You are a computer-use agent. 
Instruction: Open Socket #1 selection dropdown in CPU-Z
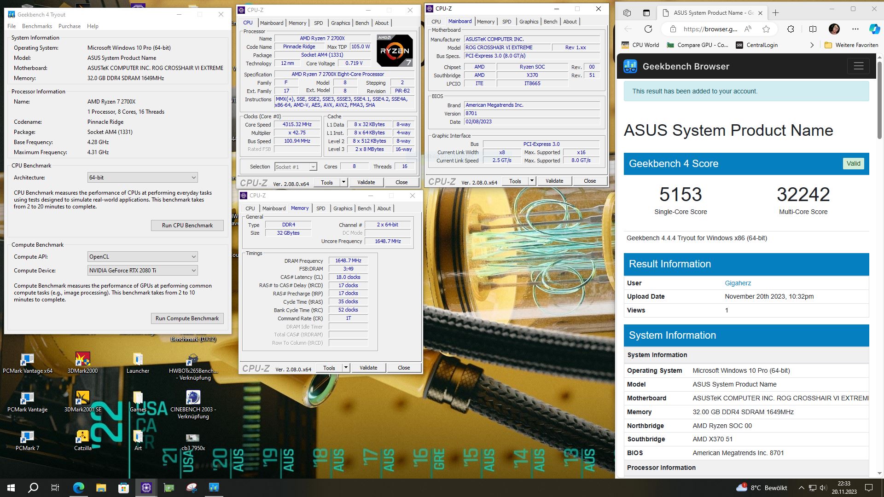(x=296, y=167)
